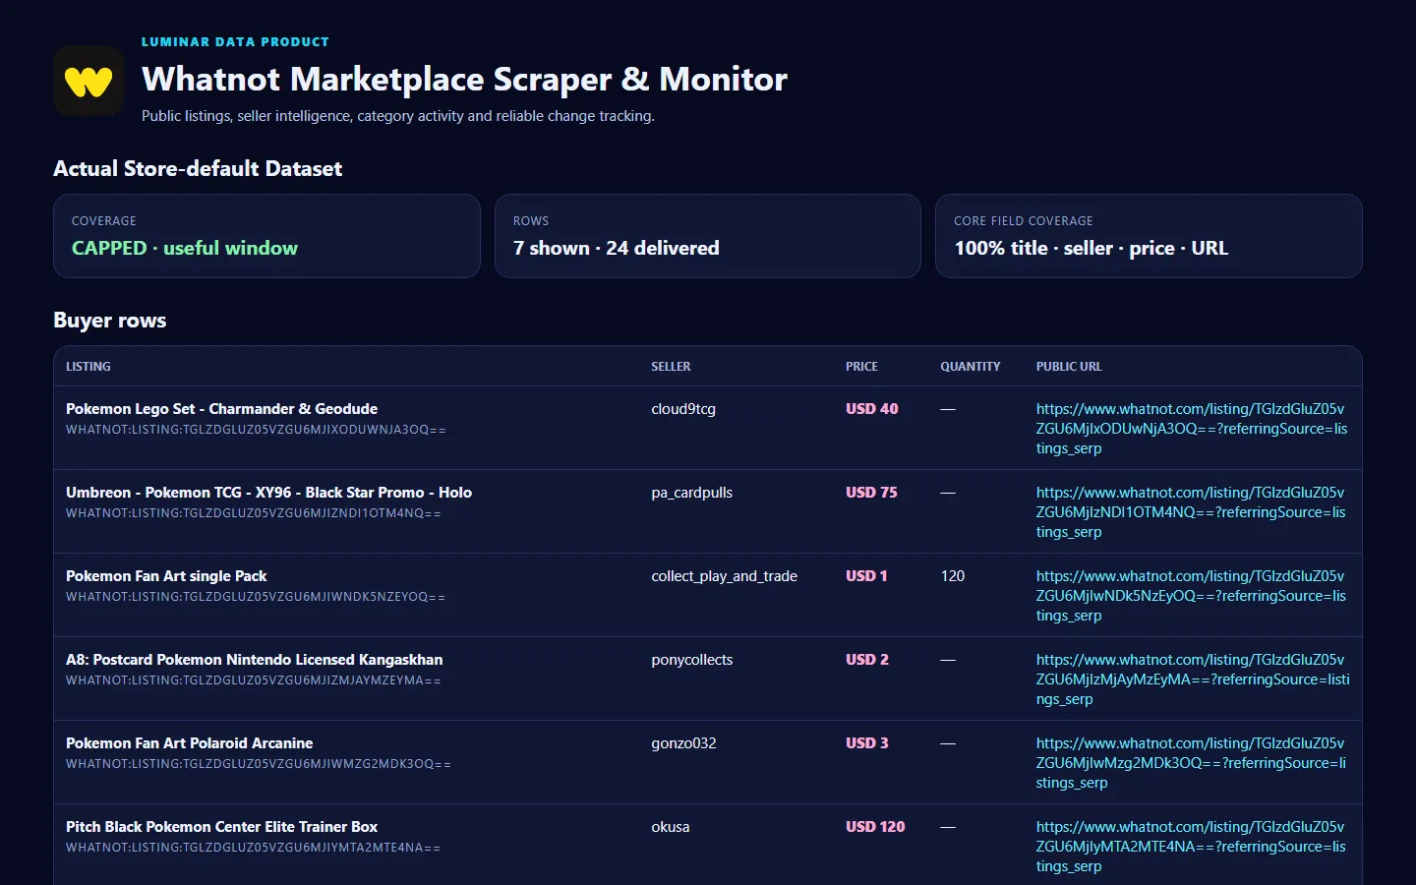This screenshot has height=885, width=1416.
Task: Click seller cloud9tcg
Action: pyautogui.click(x=683, y=409)
